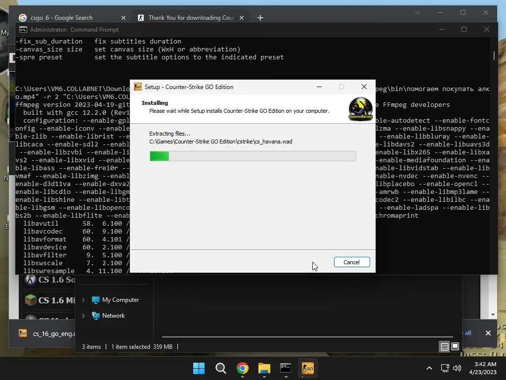Show hidden system tray icons
The height and width of the screenshot is (380, 506).
pyautogui.click(x=429, y=368)
